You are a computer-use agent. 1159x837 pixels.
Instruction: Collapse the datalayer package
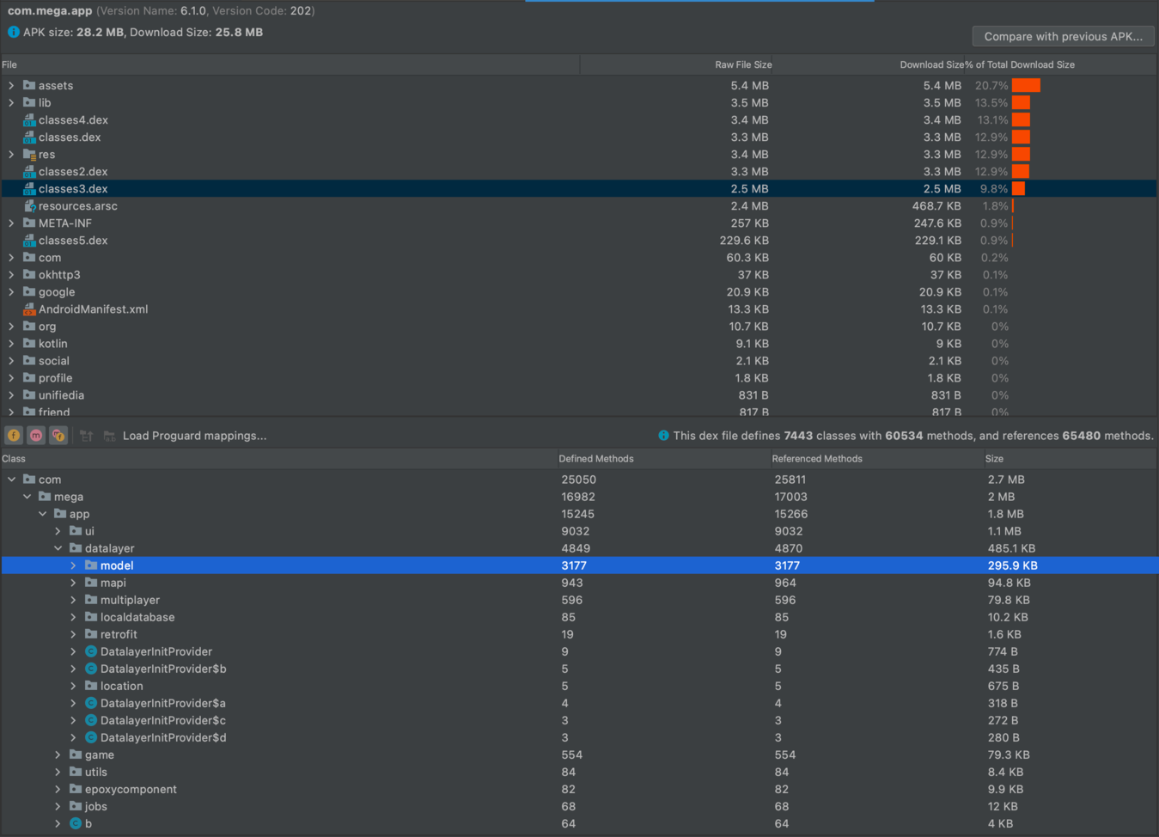point(58,548)
